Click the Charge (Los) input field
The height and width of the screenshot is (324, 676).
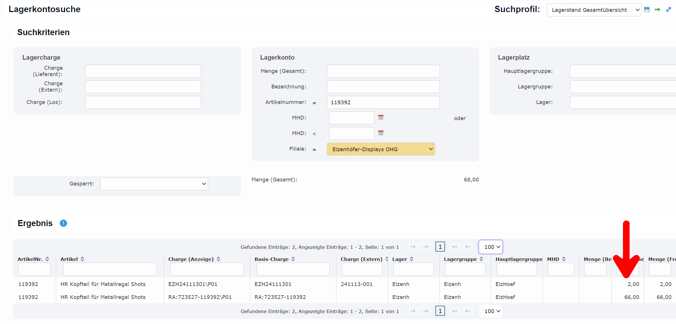point(143,103)
